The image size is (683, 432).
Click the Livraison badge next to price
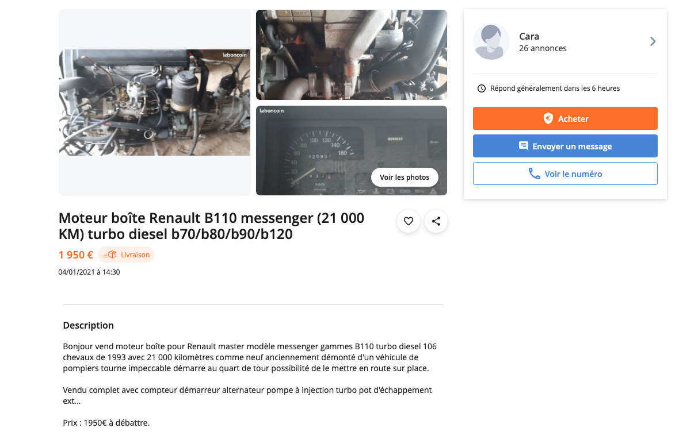pyautogui.click(x=126, y=255)
